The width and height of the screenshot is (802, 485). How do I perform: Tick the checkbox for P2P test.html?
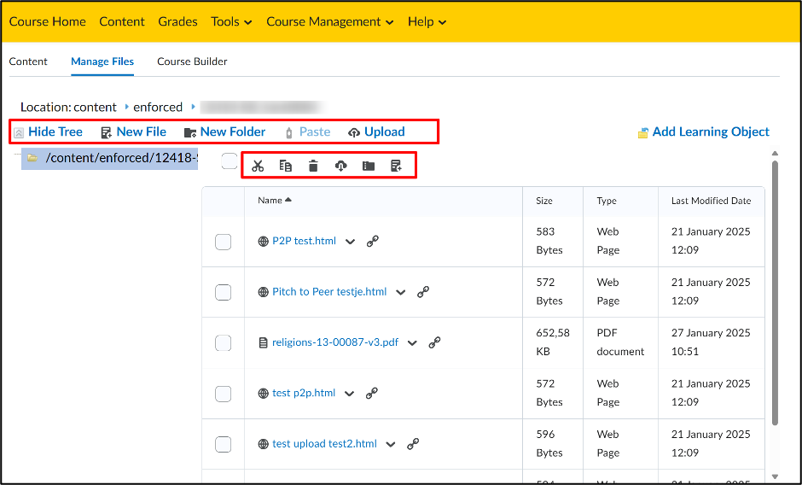pyautogui.click(x=223, y=242)
